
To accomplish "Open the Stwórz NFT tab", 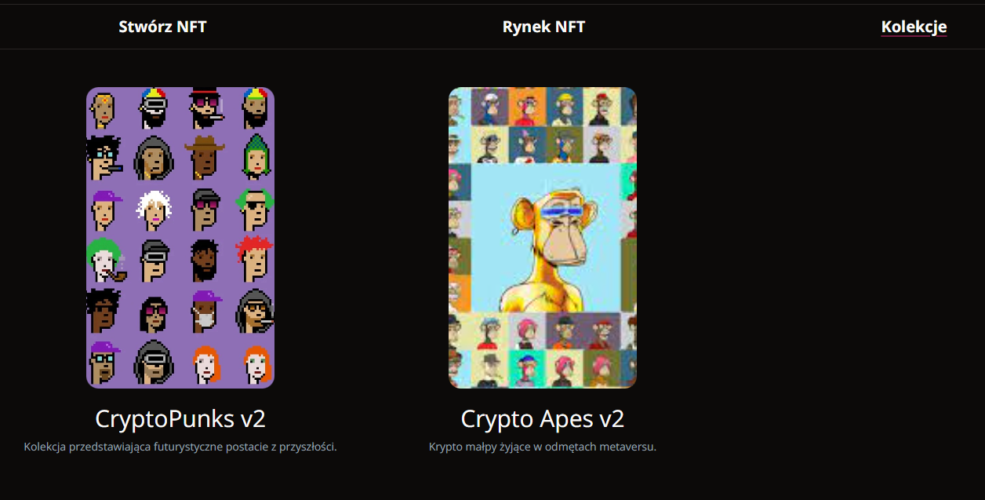I will click(162, 27).
